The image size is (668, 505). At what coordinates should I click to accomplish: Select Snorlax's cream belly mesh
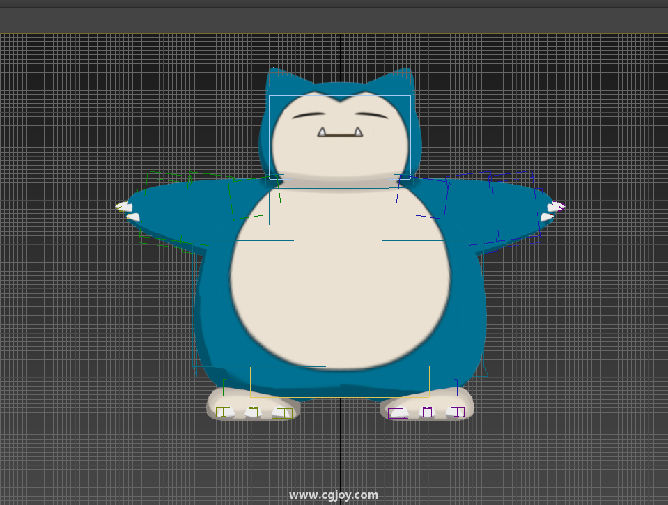(340, 279)
